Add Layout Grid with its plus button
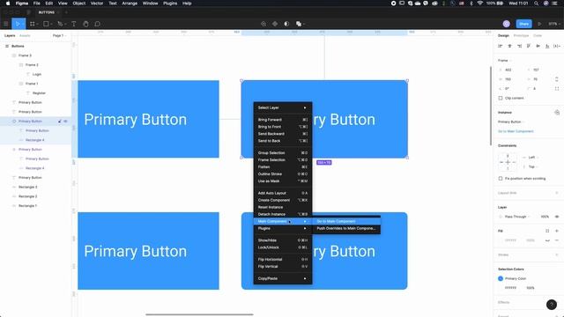Viewport: 564px width, 317px height. point(557,193)
